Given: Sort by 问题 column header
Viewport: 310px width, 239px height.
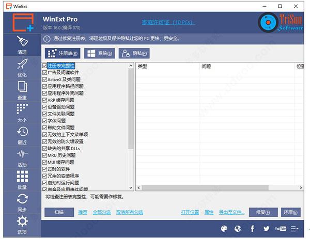Looking at the screenshot, I should point(247,67).
